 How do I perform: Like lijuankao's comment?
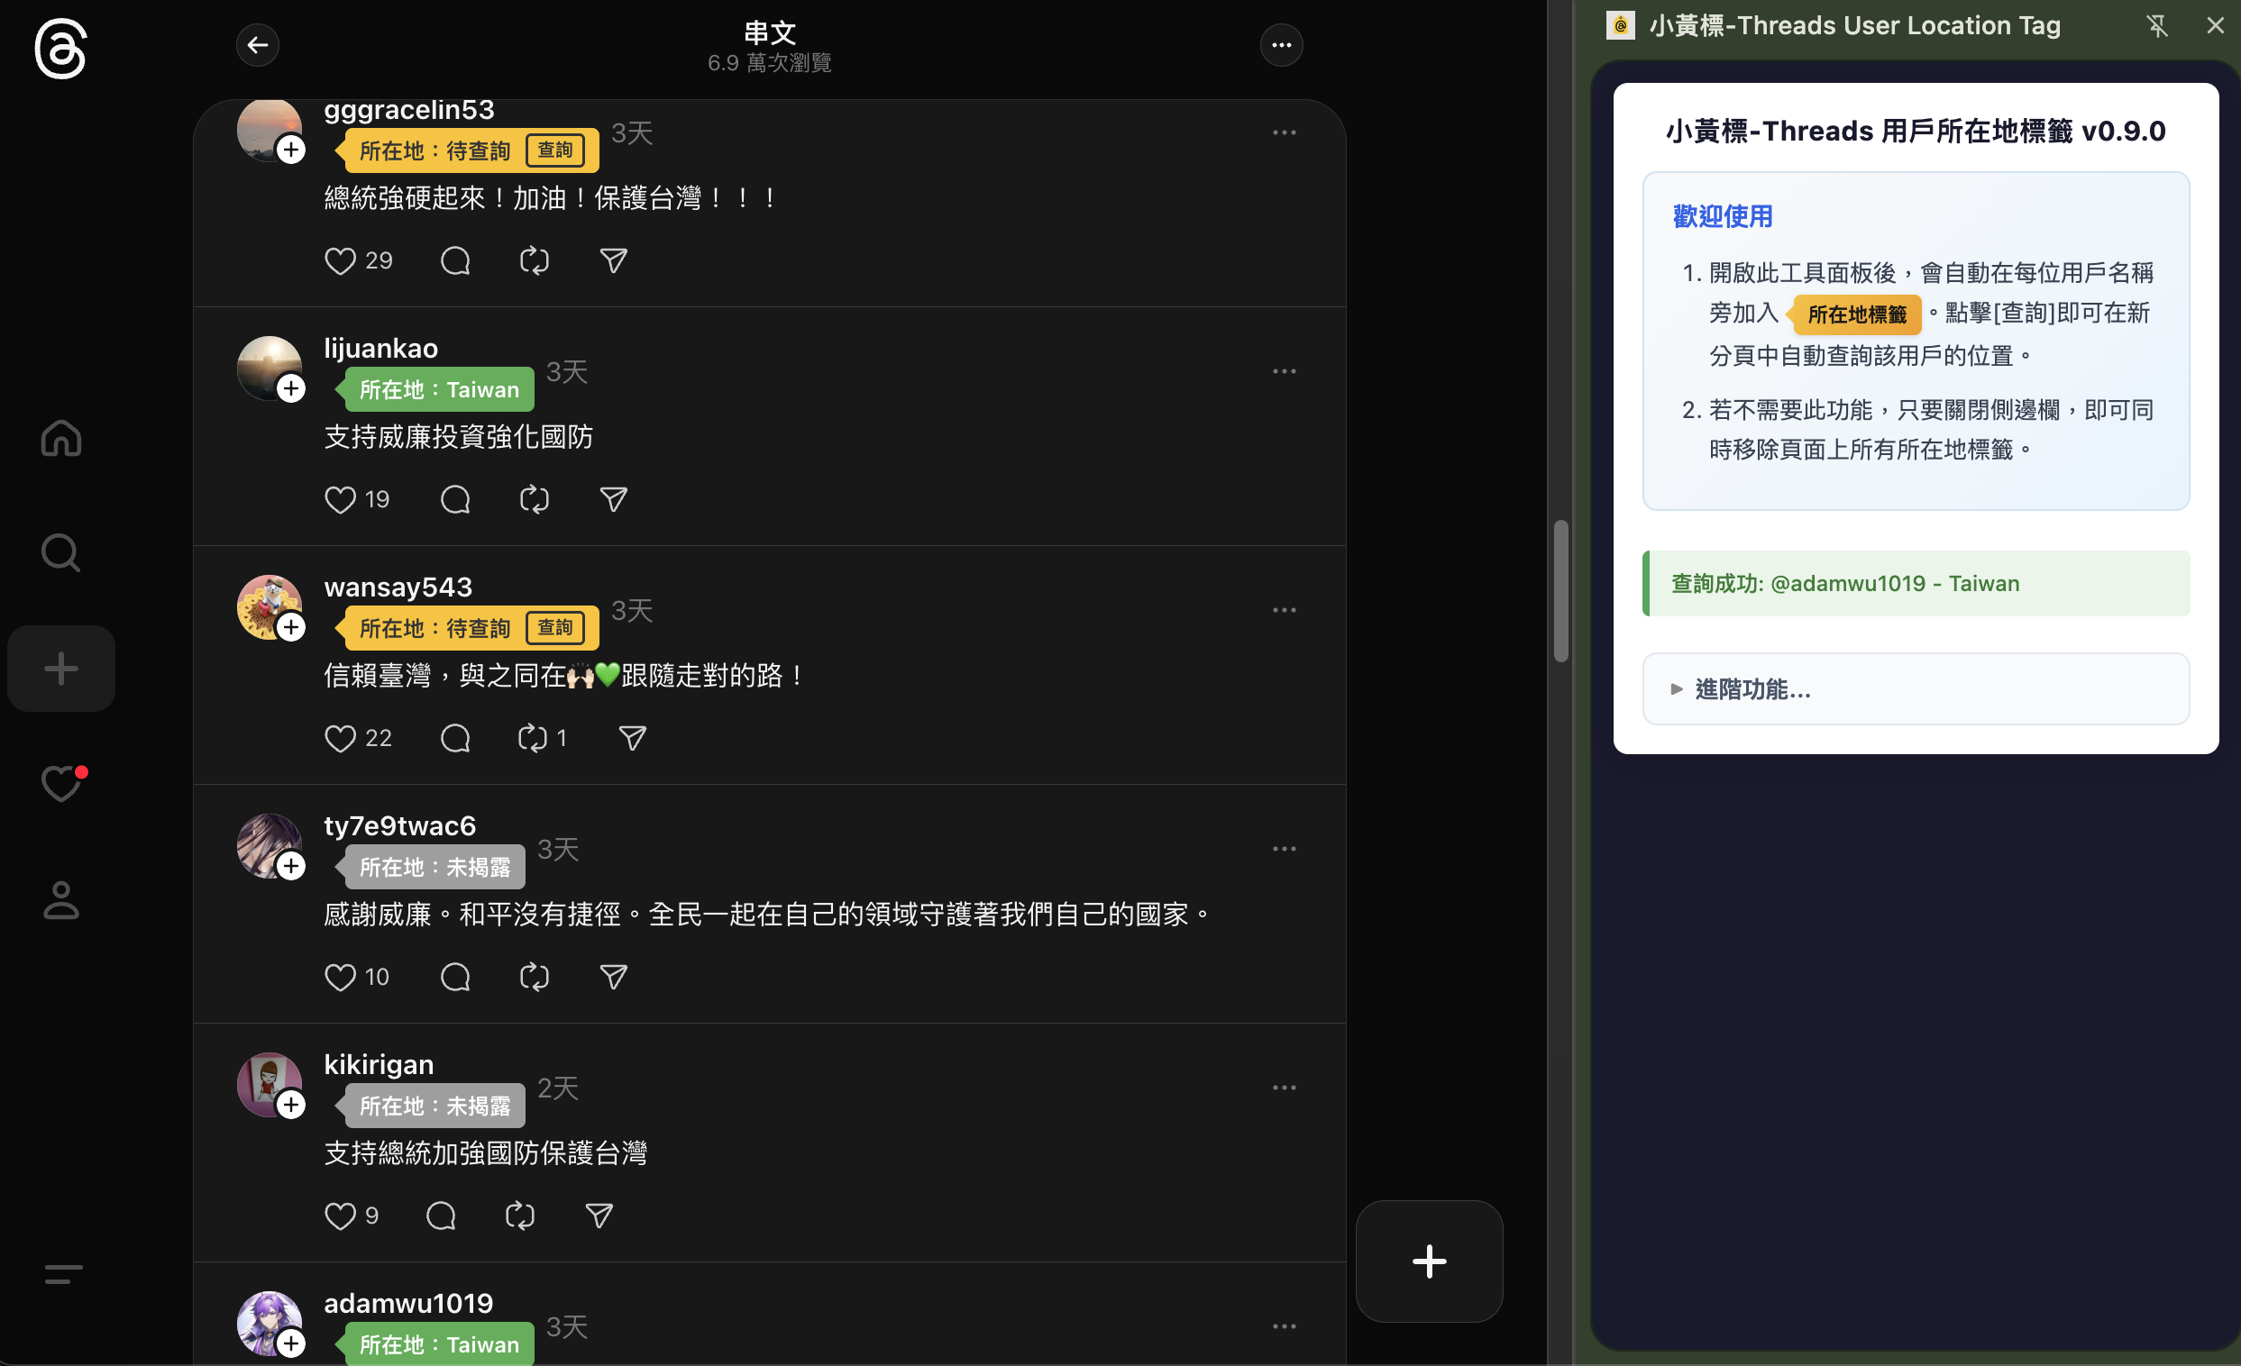pyautogui.click(x=340, y=499)
